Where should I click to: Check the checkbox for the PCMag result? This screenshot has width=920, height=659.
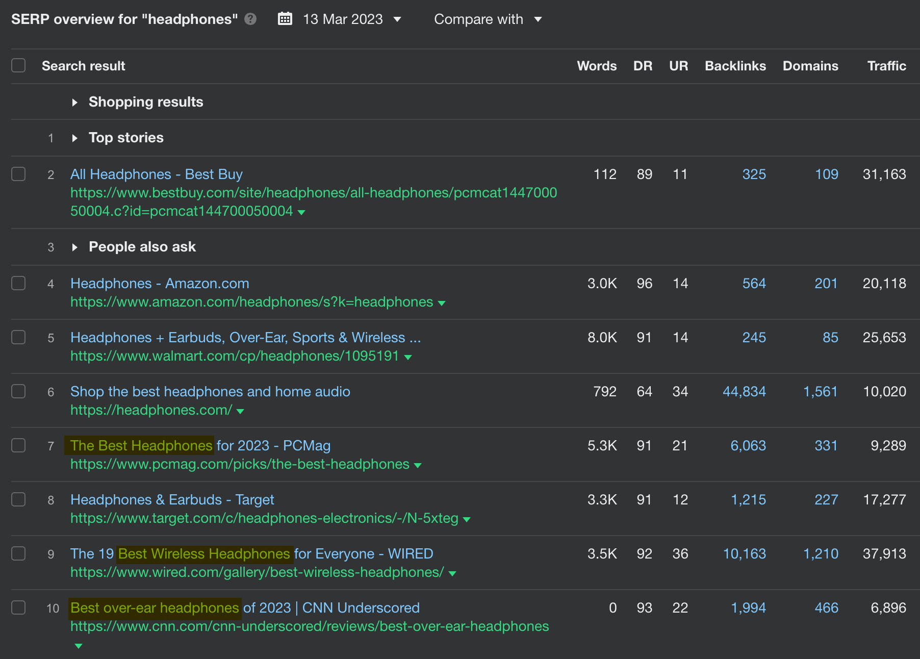18,445
